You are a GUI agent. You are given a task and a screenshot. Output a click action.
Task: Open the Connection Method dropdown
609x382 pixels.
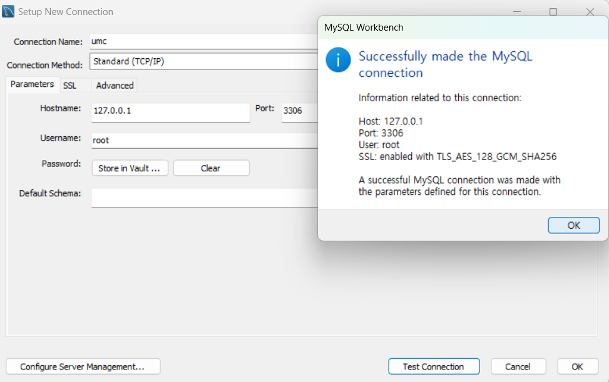(x=204, y=61)
